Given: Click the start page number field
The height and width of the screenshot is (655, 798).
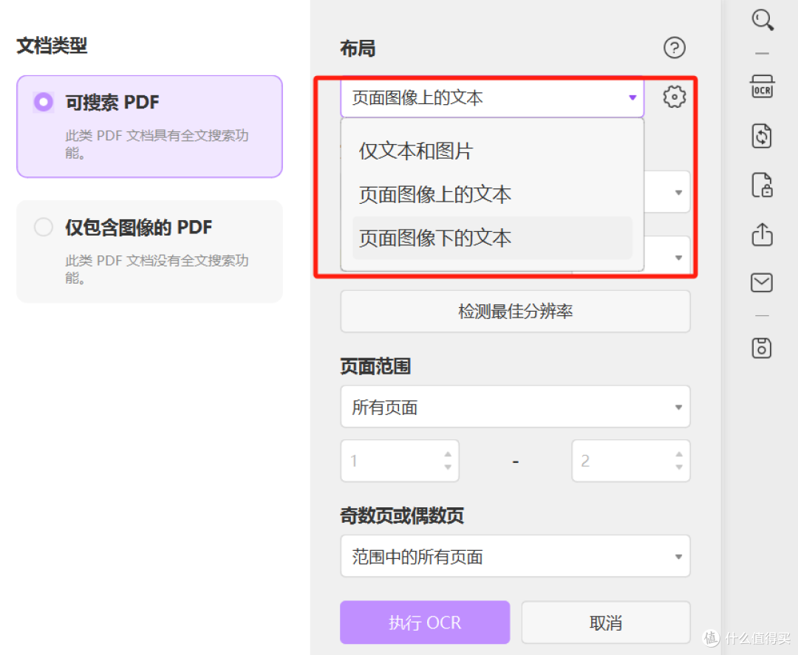Looking at the screenshot, I should point(400,461).
